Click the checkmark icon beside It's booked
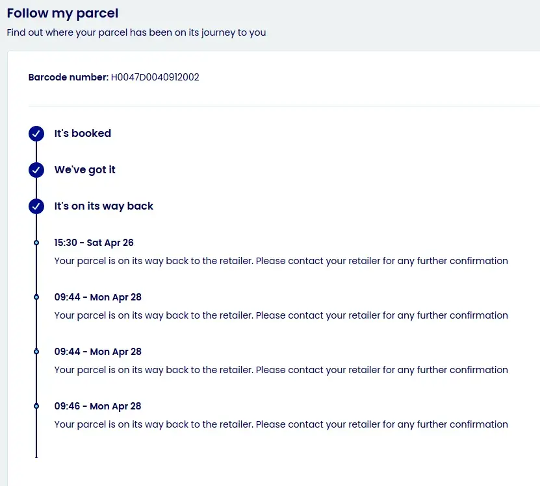 (x=36, y=134)
